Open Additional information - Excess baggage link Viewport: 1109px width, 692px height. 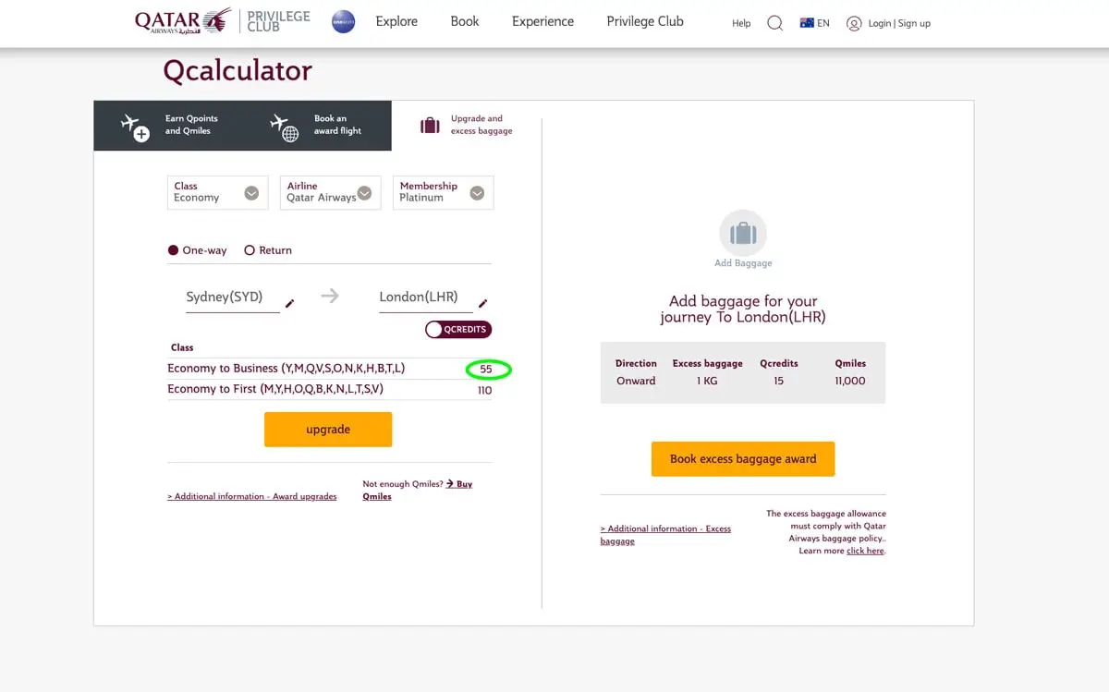pyautogui.click(x=665, y=535)
